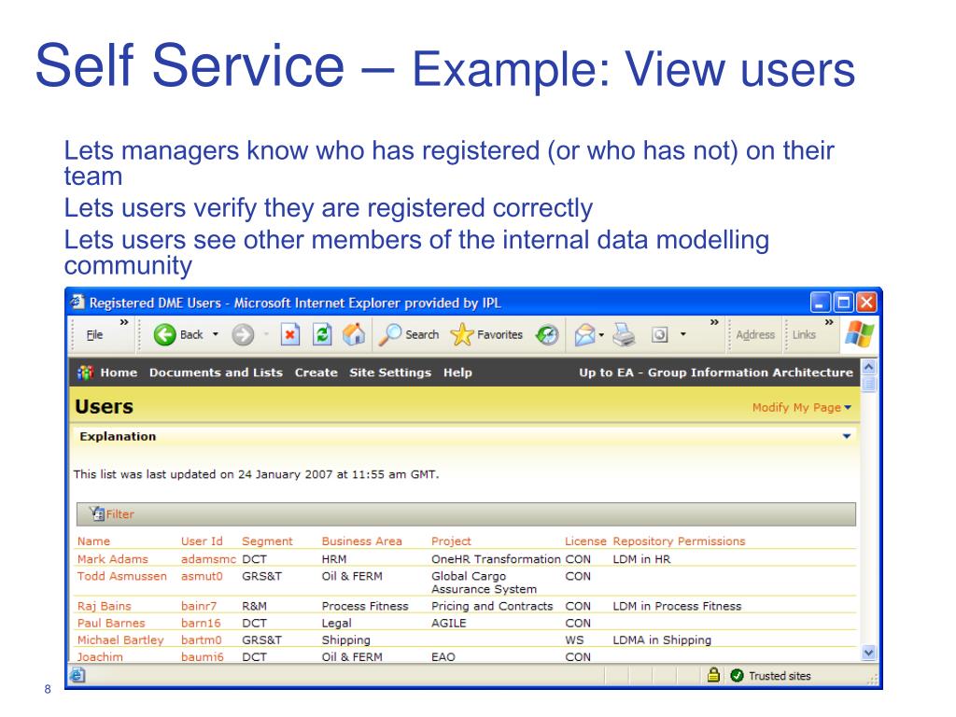Click the toolbar icon right of Print
The height and width of the screenshot is (717, 956).
tap(660, 335)
